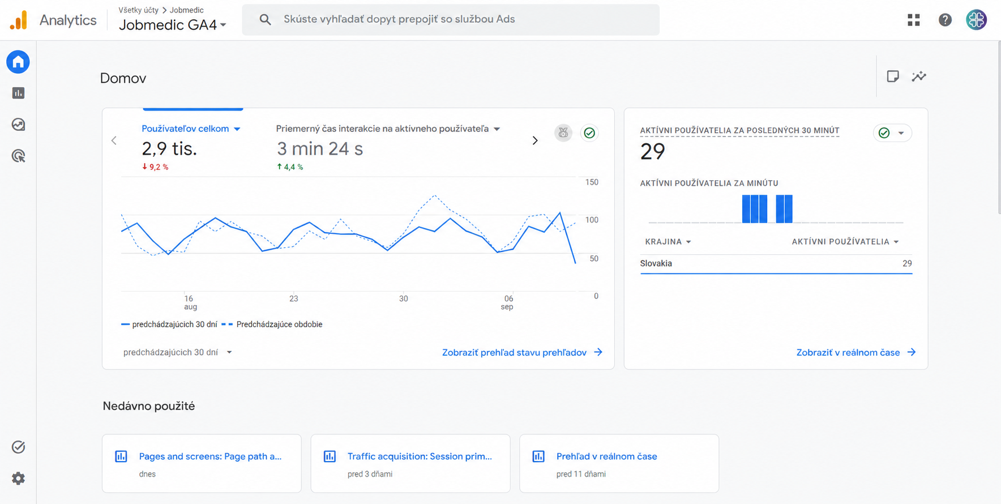Open the help question mark menu
The width and height of the screenshot is (1001, 504).
tap(945, 20)
